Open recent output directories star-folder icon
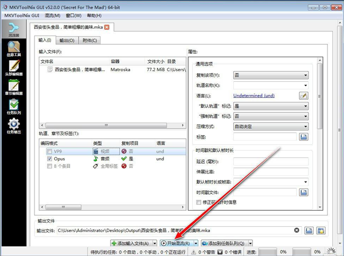Image resolution: width=344 pixels, height=256 pixels. pos(320,230)
